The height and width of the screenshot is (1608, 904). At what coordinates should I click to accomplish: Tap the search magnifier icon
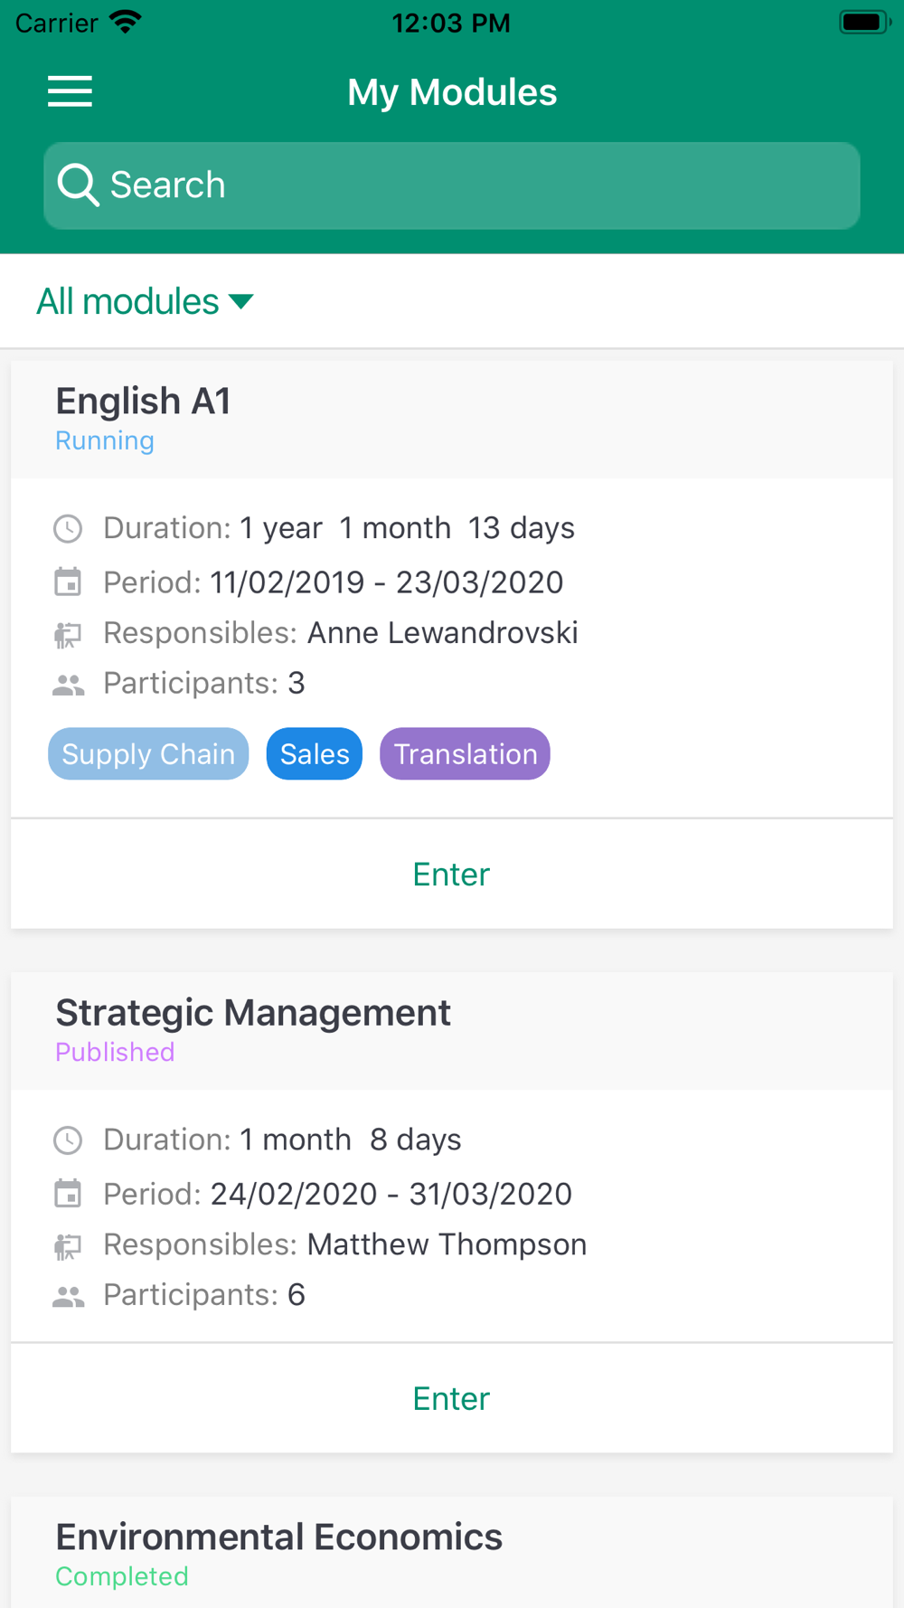click(x=78, y=185)
